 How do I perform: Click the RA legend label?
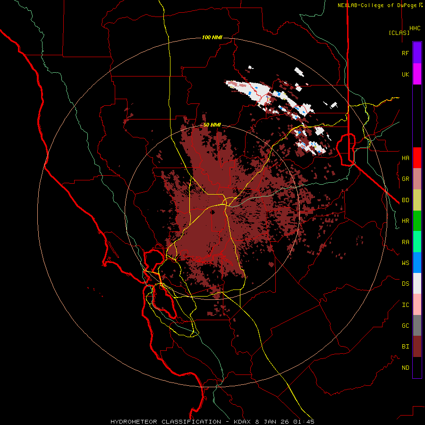405,242
